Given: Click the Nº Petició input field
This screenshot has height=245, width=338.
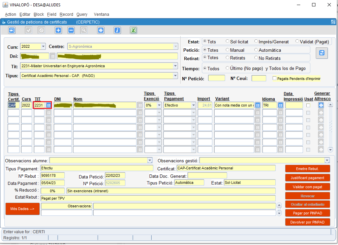Looking at the screenshot, I should click(216, 78).
